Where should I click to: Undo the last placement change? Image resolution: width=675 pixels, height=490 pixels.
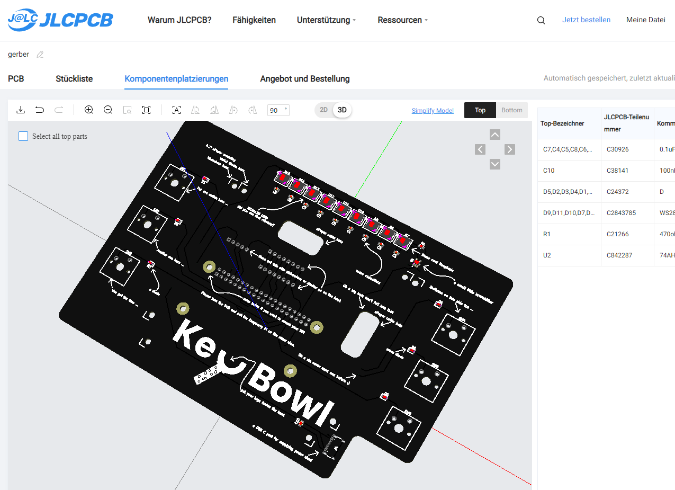coord(40,110)
